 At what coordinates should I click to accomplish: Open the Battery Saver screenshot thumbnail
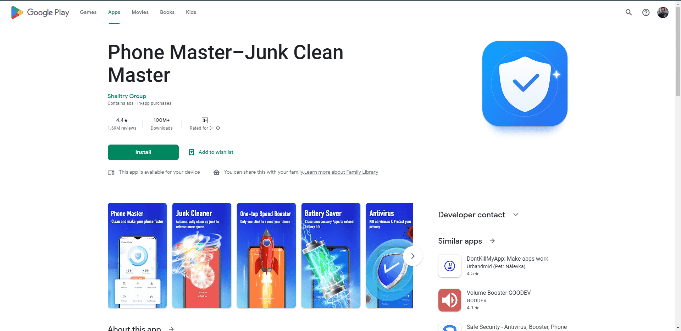pos(331,255)
